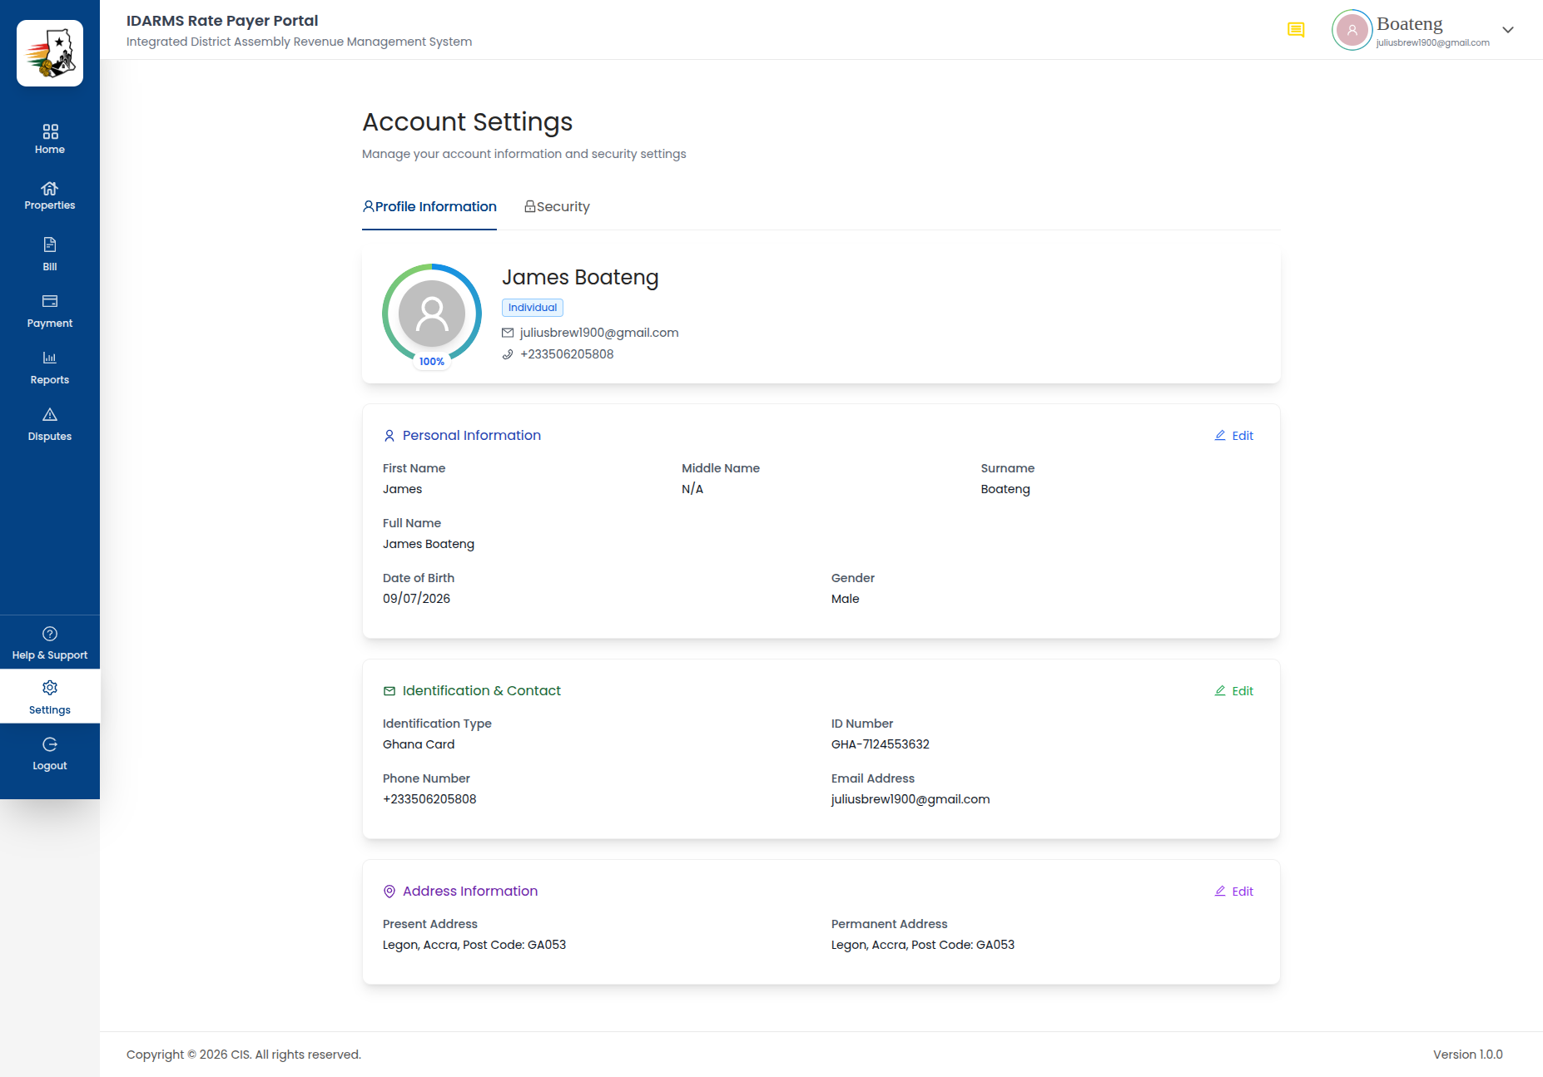The width and height of the screenshot is (1543, 1077).
Task: Click the ID Number GHA-7124553632
Action: click(x=881, y=744)
